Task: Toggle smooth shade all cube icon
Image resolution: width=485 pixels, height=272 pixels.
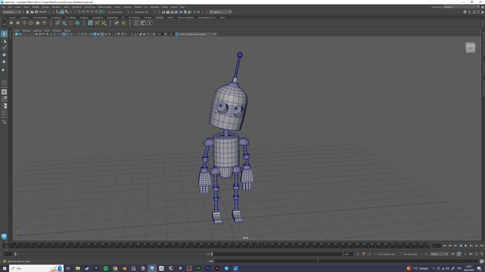Action: point(95,34)
